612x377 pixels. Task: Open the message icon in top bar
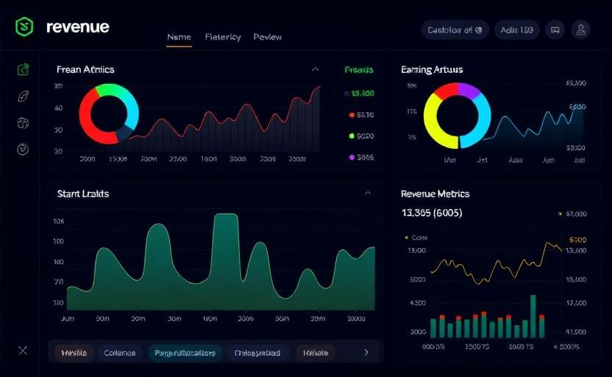click(x=555, y=29)
